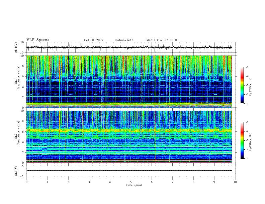Click the '4' kHz tick on ch.1 frequency axis

(23, 87)
